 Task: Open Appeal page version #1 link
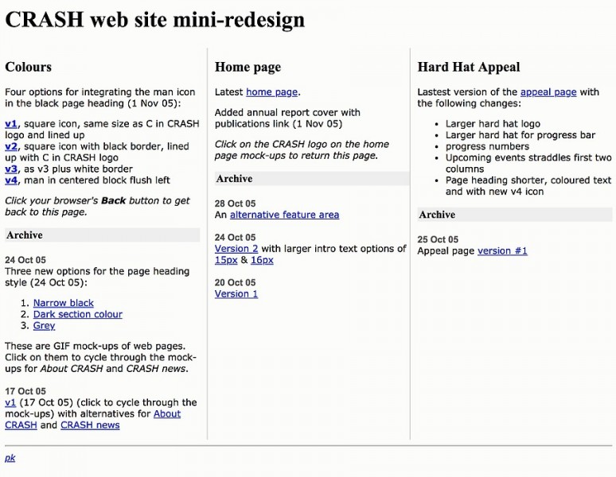tap(502, 251)
